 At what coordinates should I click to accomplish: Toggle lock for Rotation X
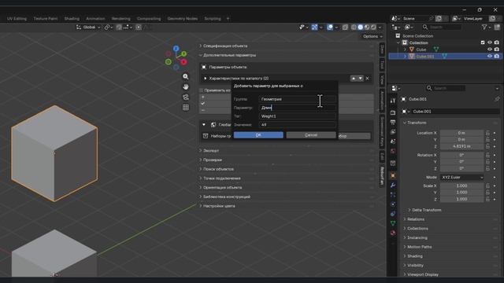(487, 155)
